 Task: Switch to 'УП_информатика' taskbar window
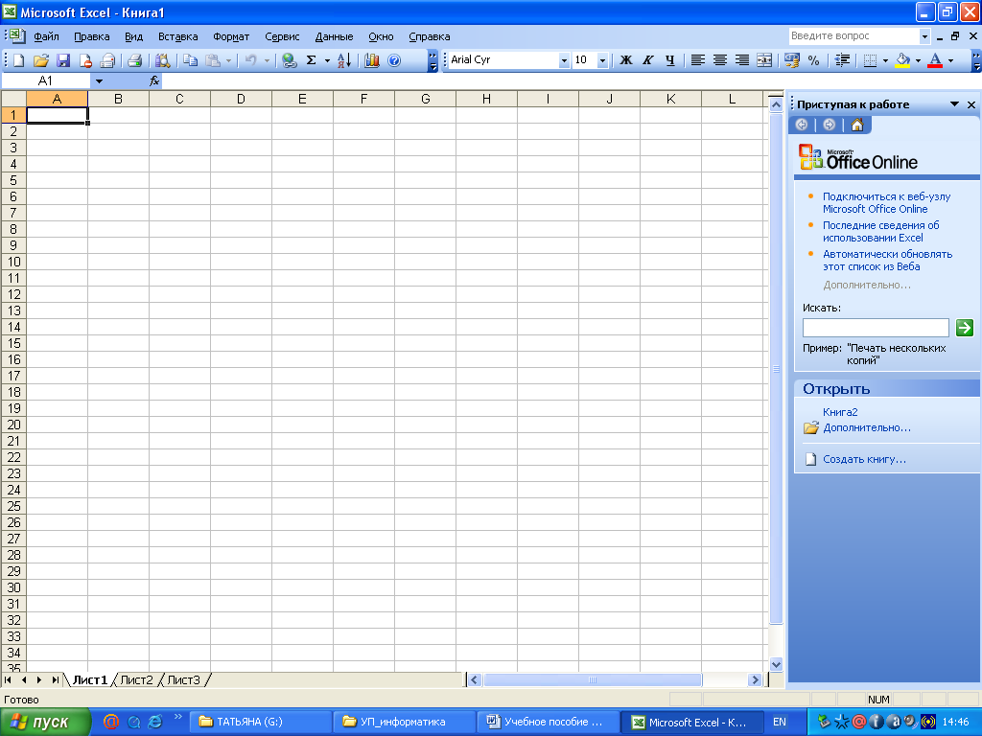click(404, 723)
